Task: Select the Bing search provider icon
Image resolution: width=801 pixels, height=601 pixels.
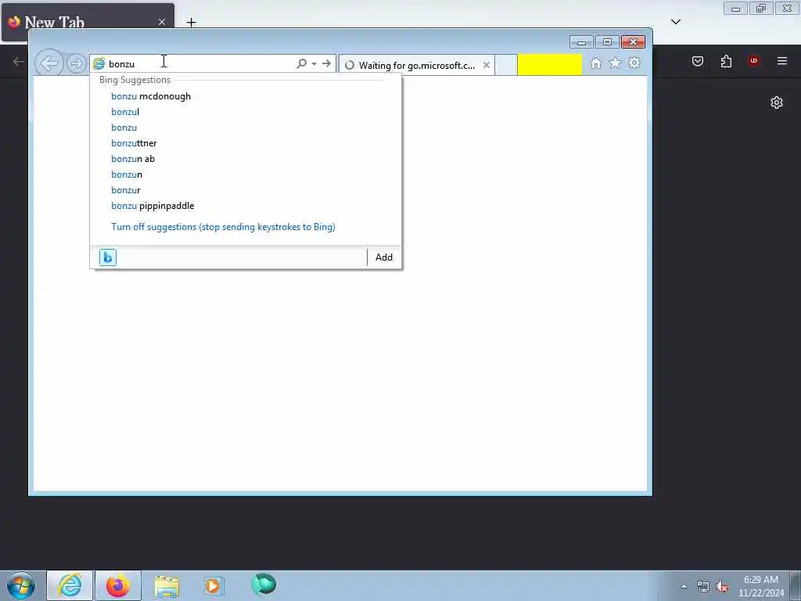Action: (x=108, y=257)
